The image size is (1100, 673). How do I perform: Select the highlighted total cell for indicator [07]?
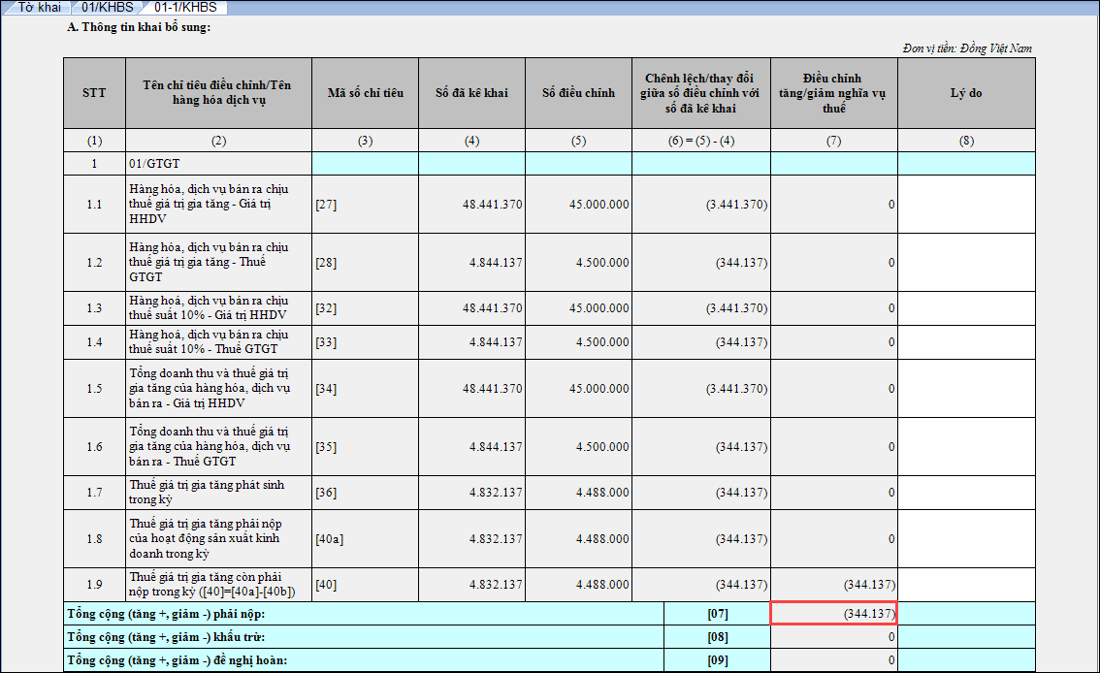click(833, 613)
